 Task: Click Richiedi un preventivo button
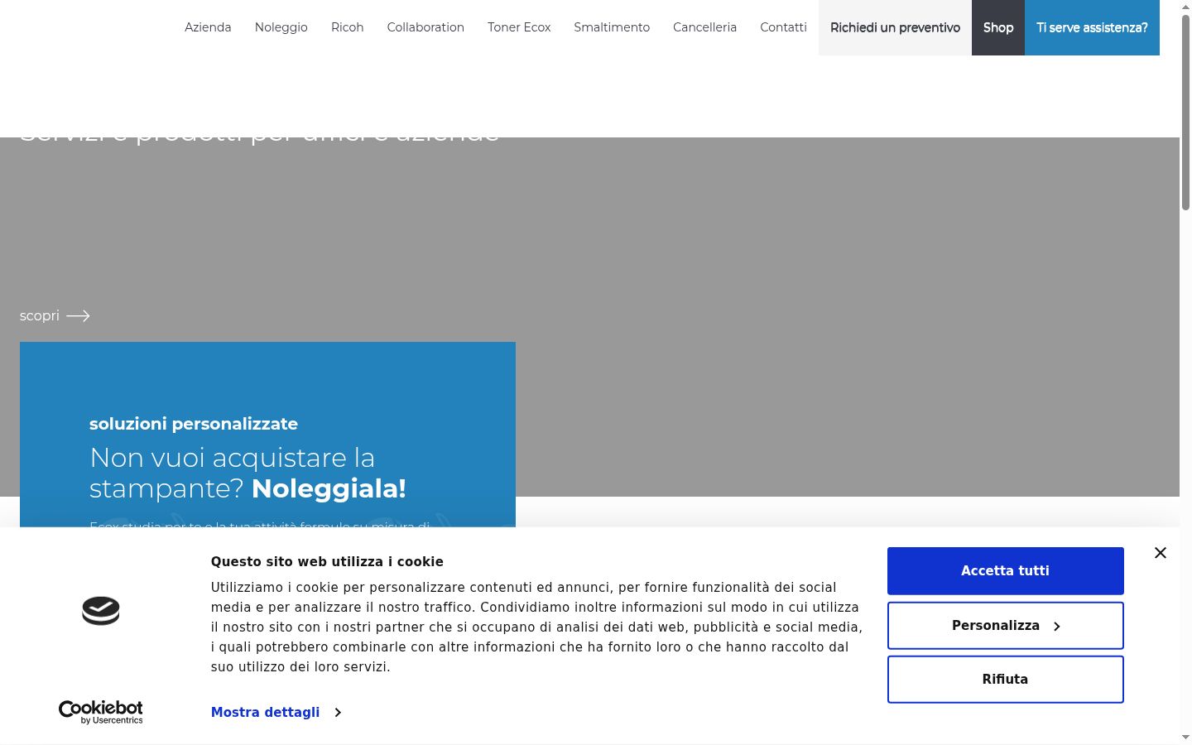tap(895, 28)
